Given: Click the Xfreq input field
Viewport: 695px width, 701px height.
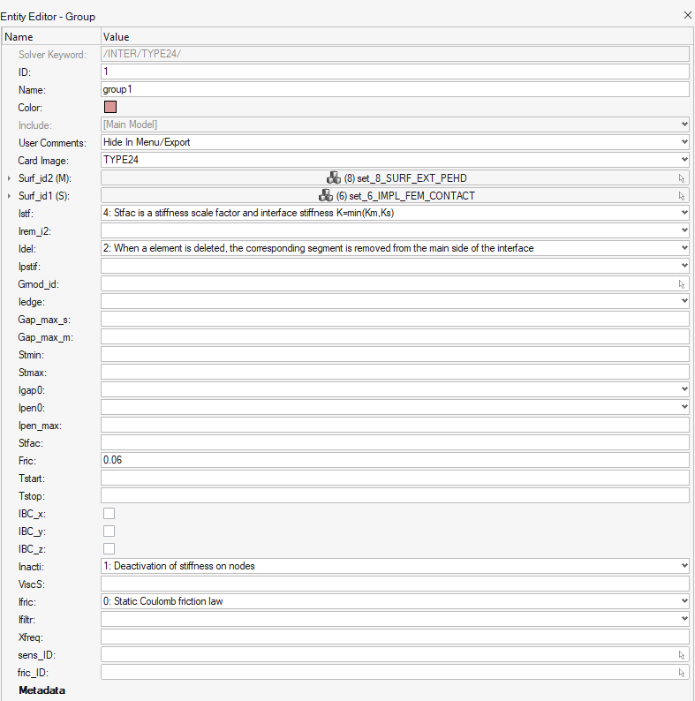Looking at the screenshot, I should click(x=395, y=637).
